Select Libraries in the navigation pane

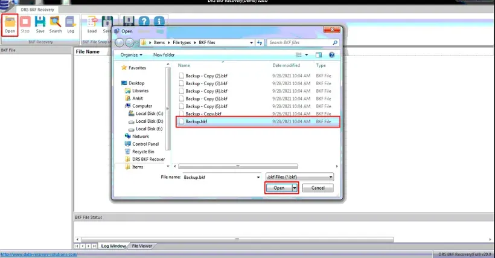136,91
